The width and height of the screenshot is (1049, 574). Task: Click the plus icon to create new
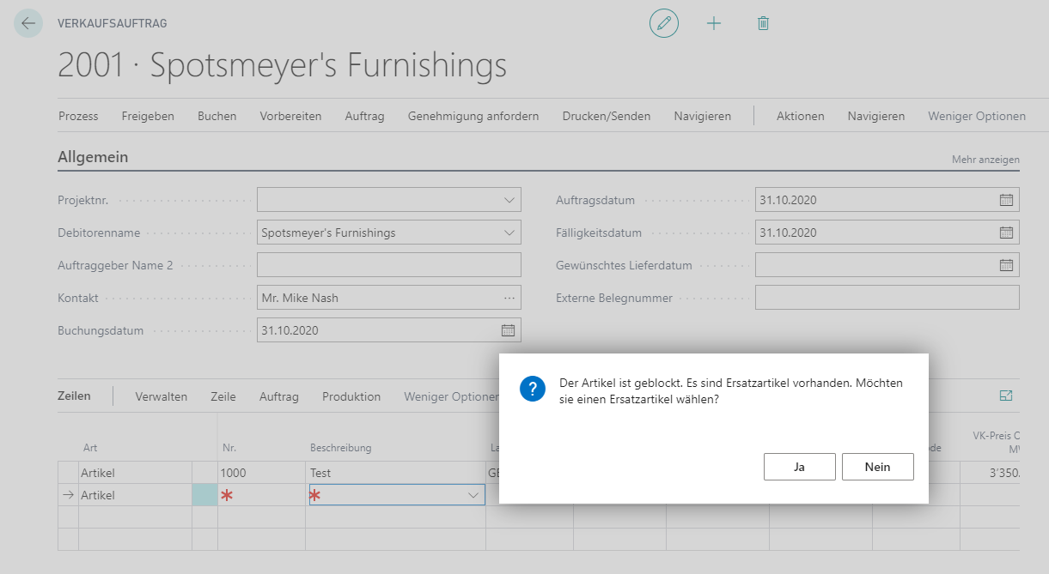click(714, 23)
